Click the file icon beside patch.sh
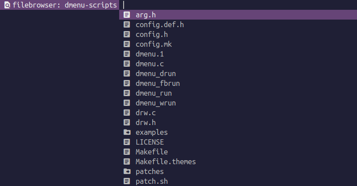This screenshot has width=357, height=186. (127, 181)
